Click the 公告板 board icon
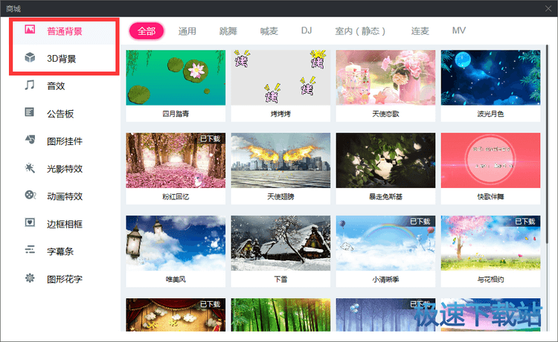Image resolution: width=558 pixels, height=342 pixels. click(x=30, y=112)
